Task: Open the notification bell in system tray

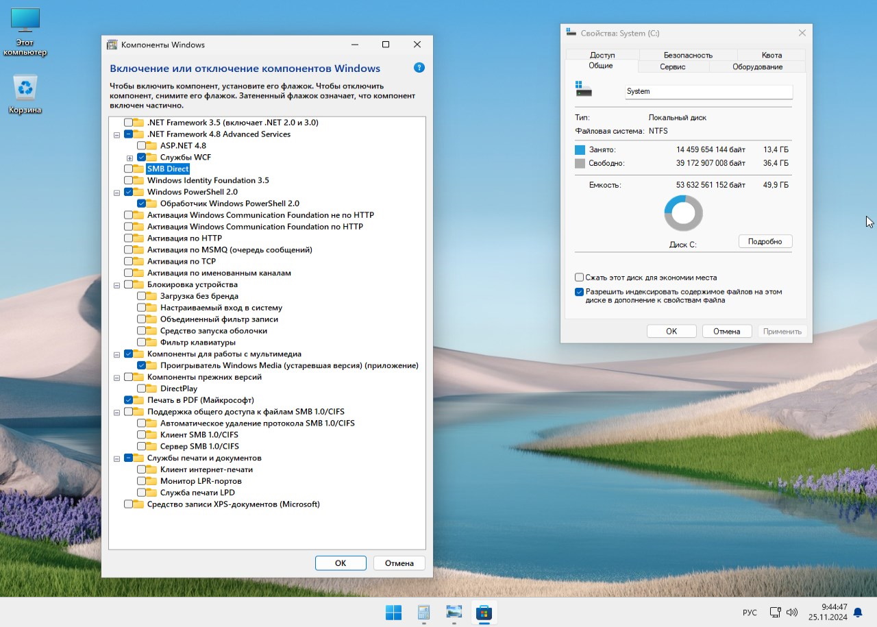Action: click(857, 613)
